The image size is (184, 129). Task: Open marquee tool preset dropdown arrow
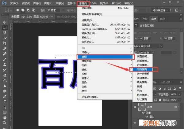coord(11,10)
